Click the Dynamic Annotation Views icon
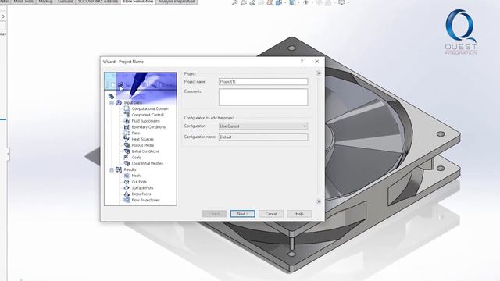This screenshot has height=281, width=500. pyautogui.click(x=270, y=3)
